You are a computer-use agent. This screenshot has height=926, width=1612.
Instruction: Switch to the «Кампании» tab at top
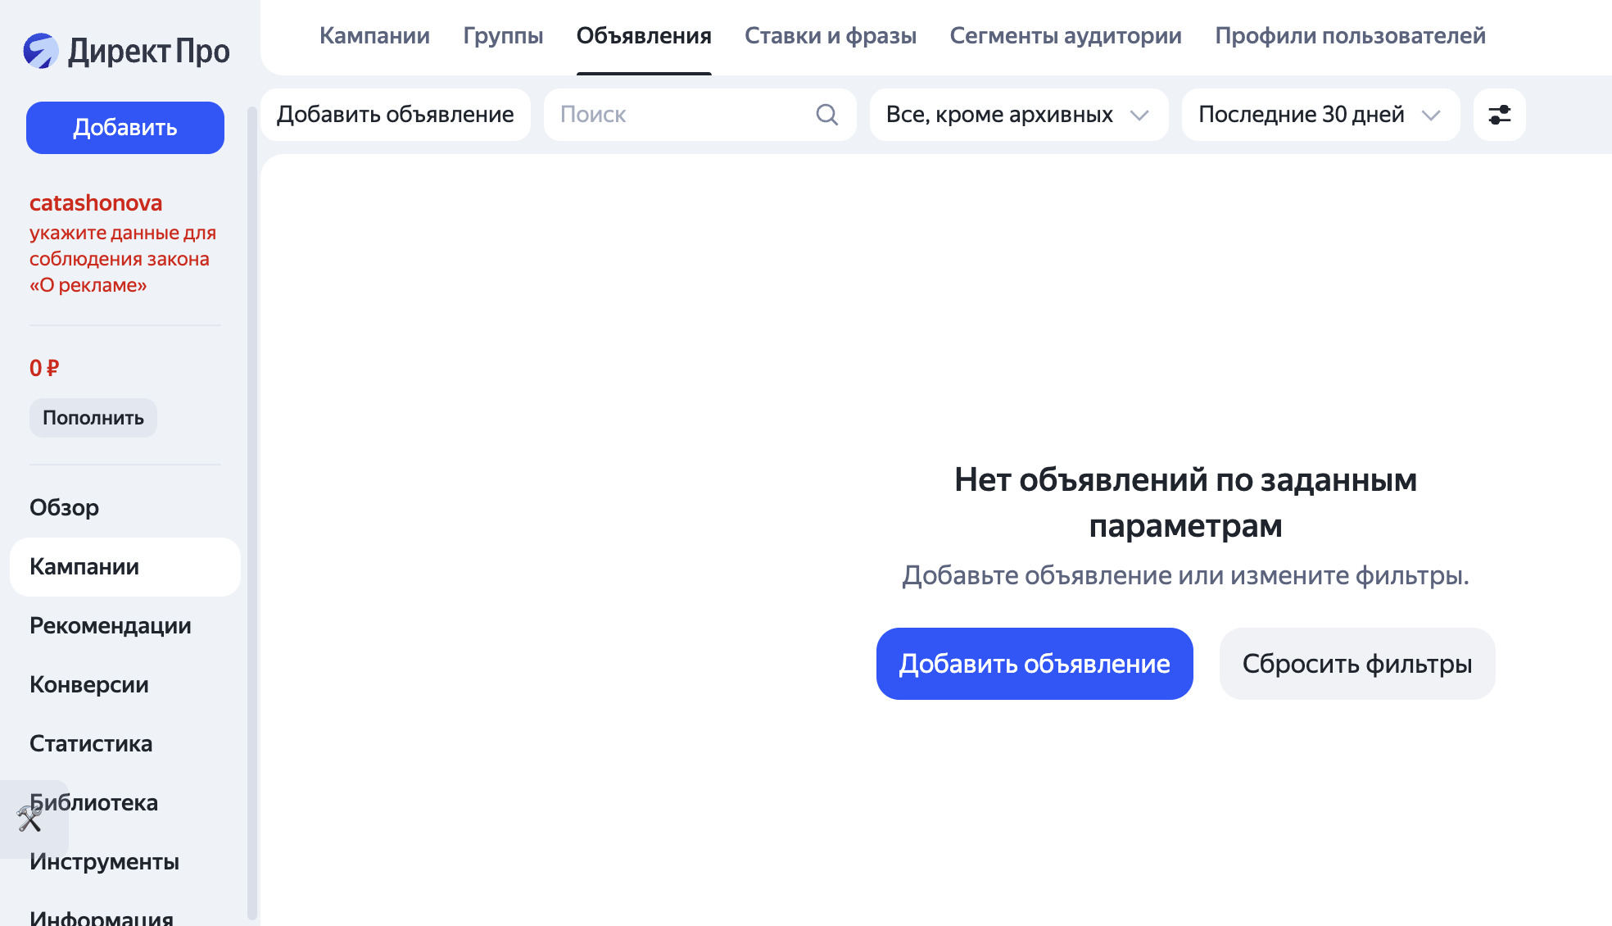pos(374,36)
